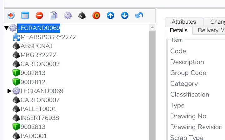This screenshot has width=225, height=140.
Task: Click the gear icon beside root LEGRAND0069
Action: click(x=13, y=28)
